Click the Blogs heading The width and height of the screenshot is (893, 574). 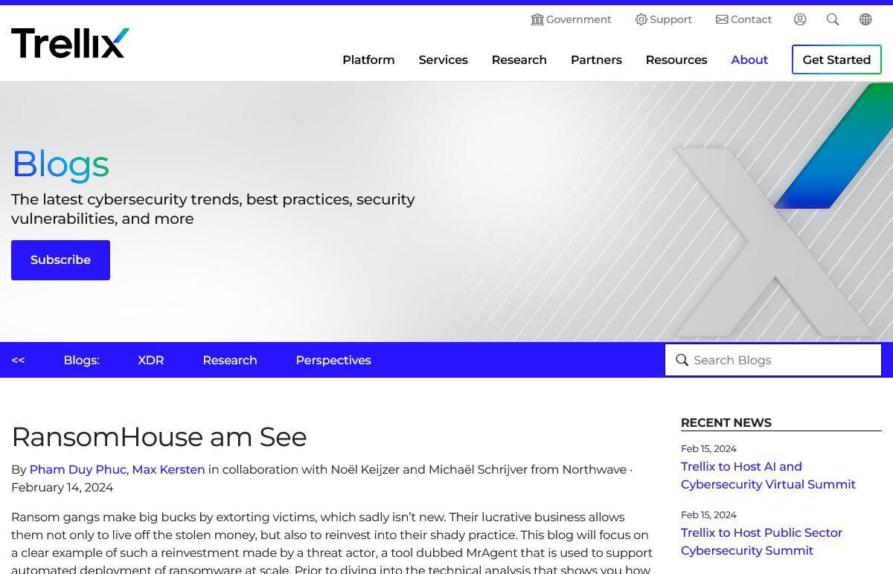pyautogui.click(x=60, y=164)
